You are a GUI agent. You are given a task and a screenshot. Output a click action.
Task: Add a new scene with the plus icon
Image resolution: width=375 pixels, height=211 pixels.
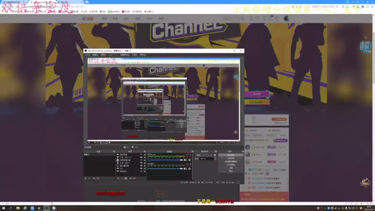point(85,179)
